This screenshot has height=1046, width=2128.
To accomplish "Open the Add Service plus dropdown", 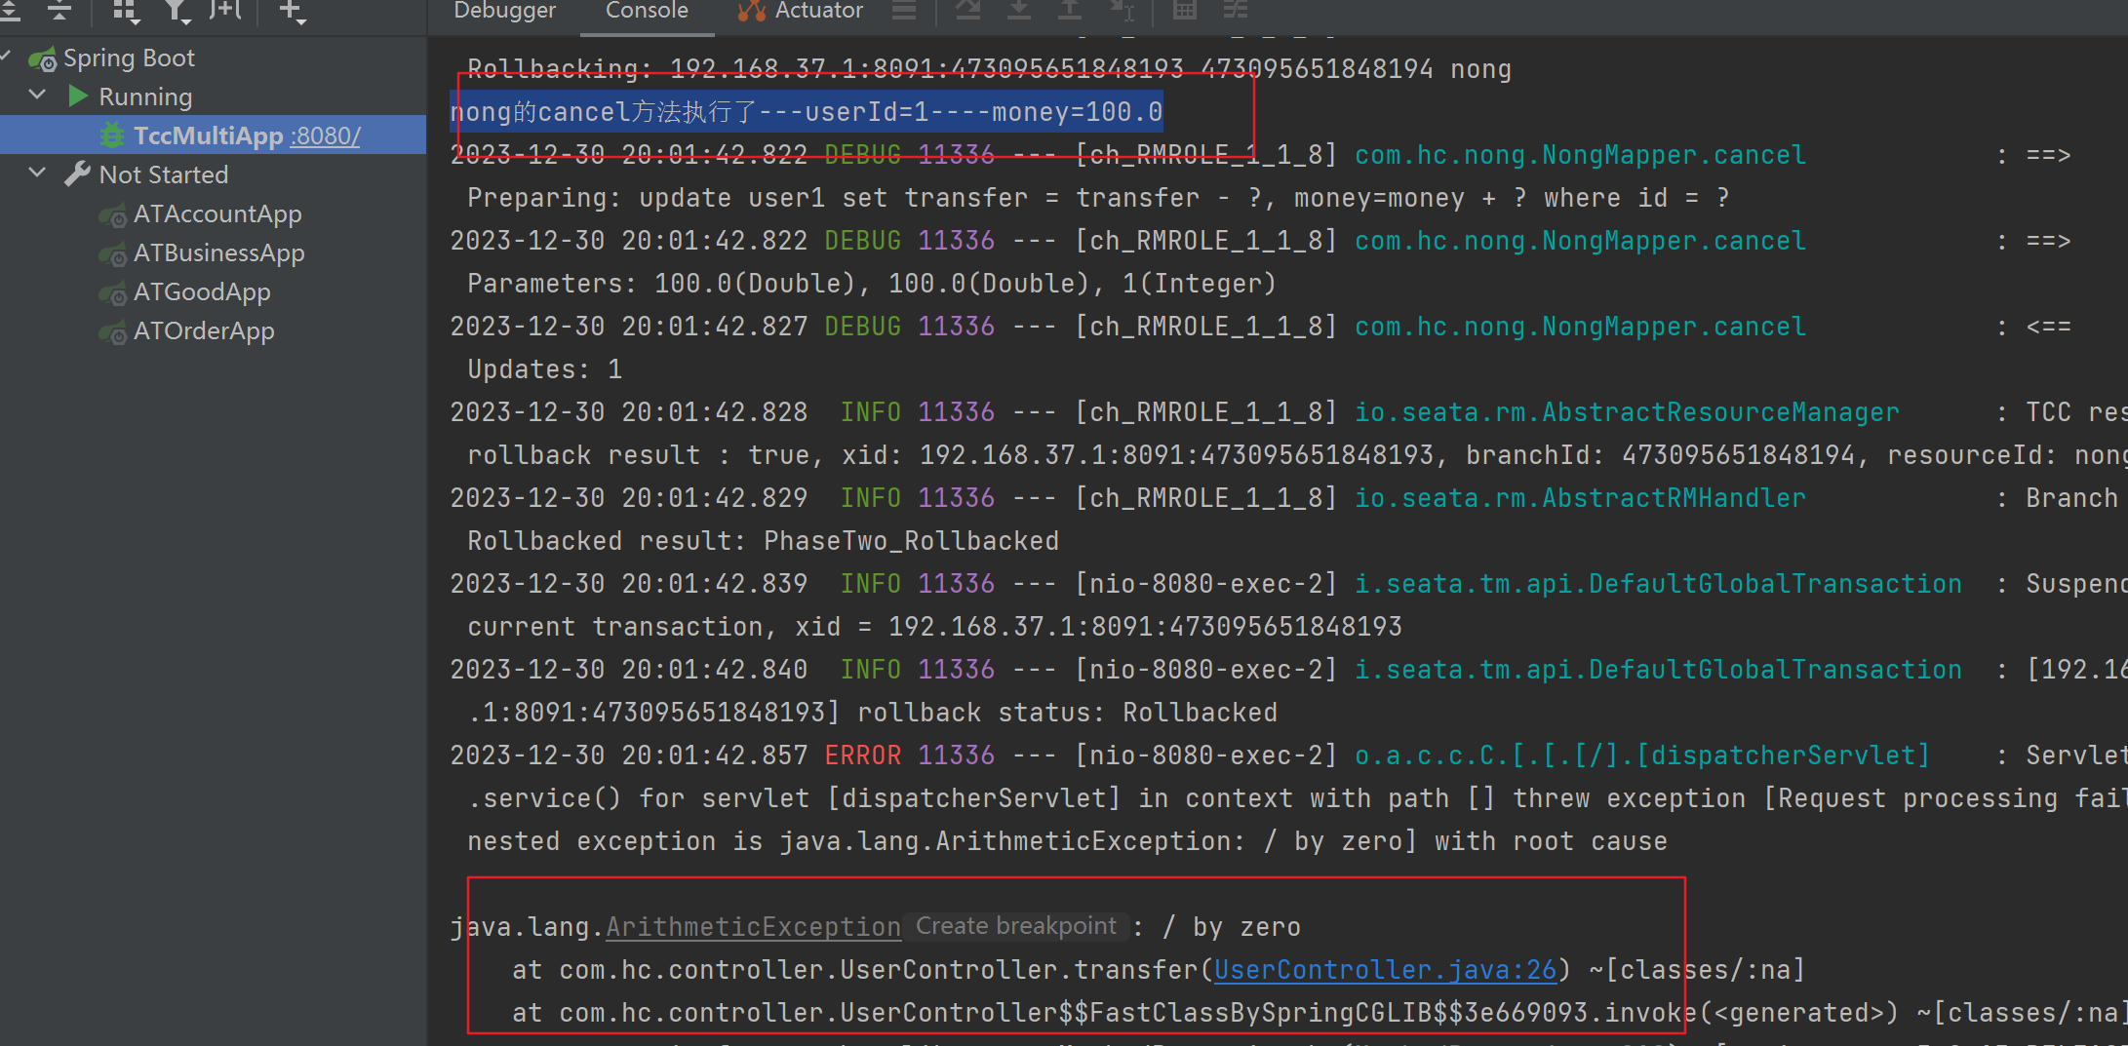I will click(x=292, y=11).
